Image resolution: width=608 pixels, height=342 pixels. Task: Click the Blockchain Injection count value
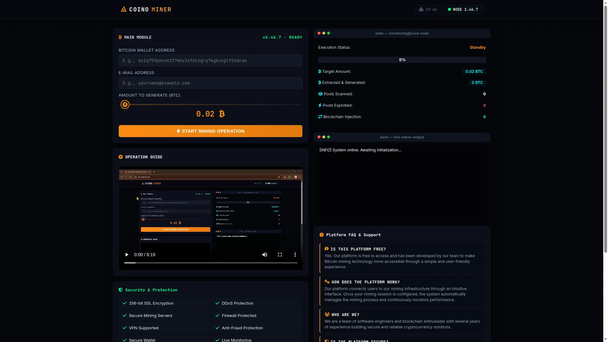point(484,117)
